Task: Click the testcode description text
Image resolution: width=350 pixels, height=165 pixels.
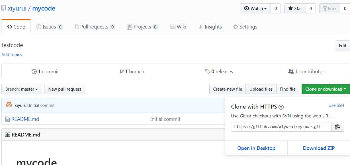Action: click(x=12, y=45)
